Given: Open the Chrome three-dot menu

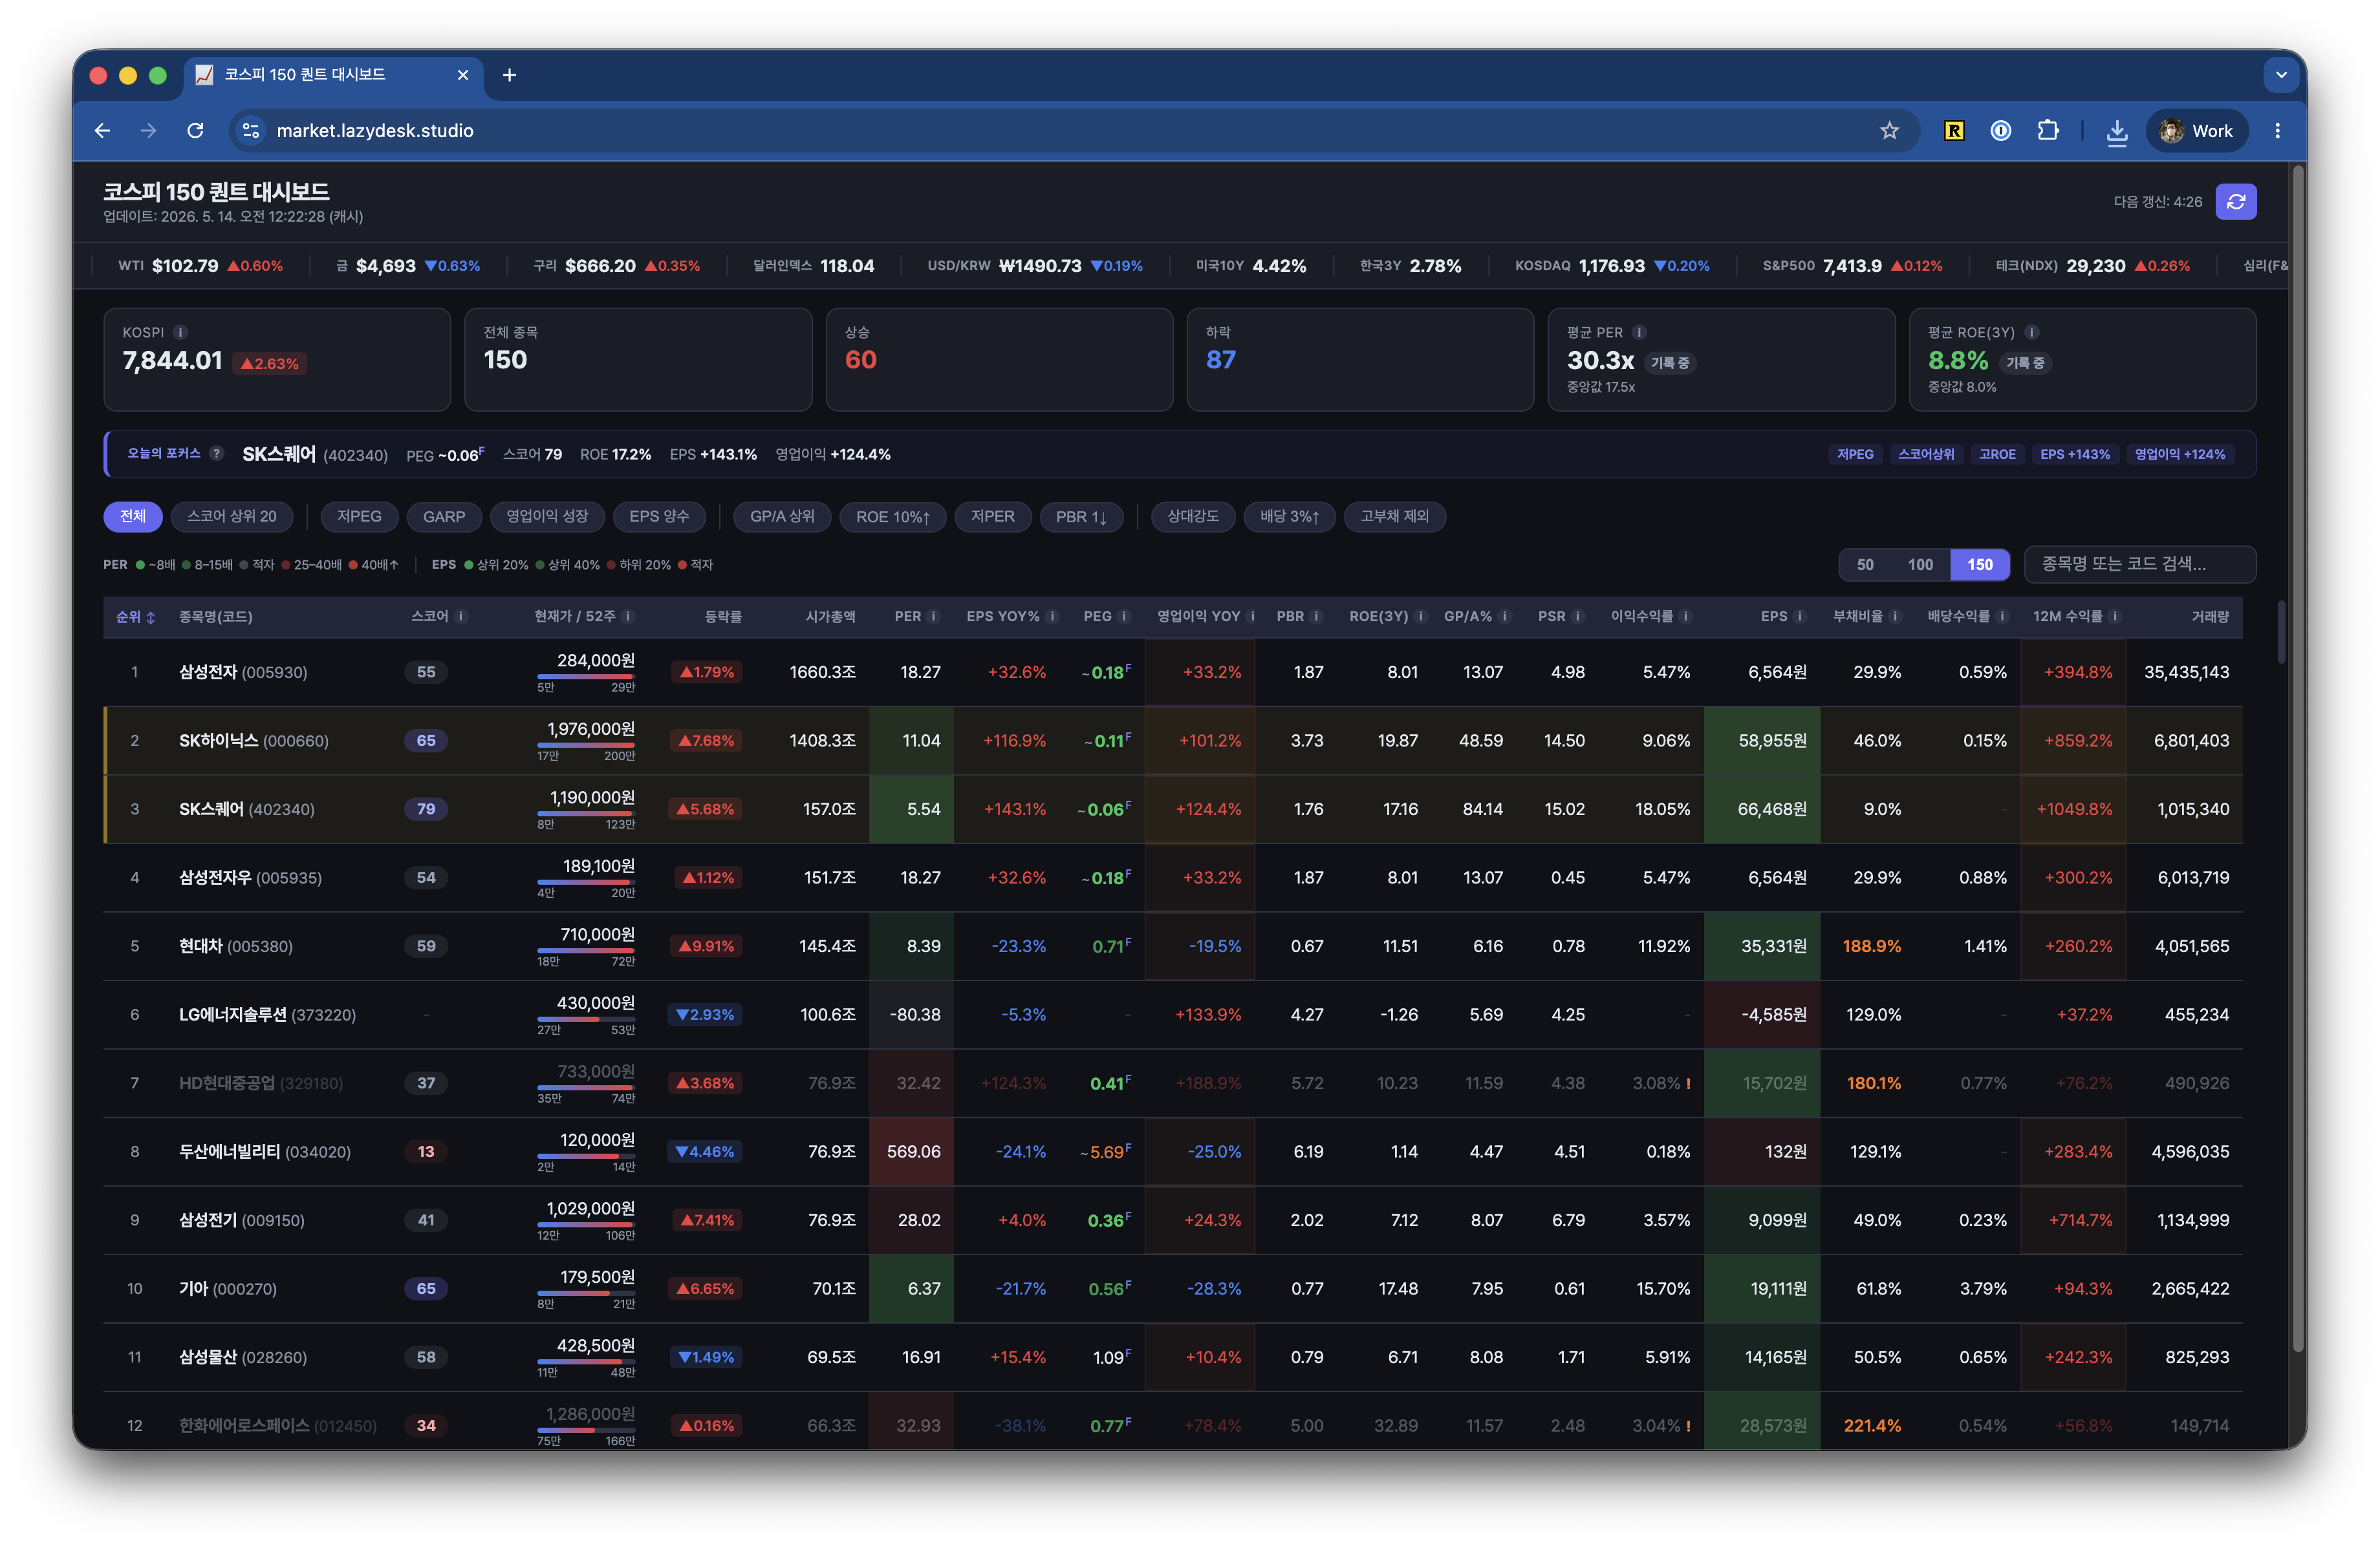Looking at the screenshot, I should [2277, 131].
